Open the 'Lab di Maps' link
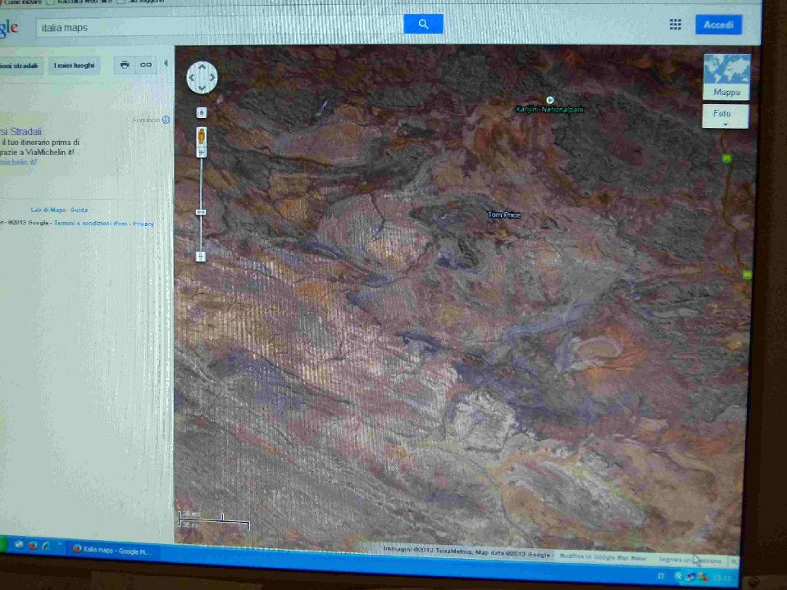 click(48, 210)
